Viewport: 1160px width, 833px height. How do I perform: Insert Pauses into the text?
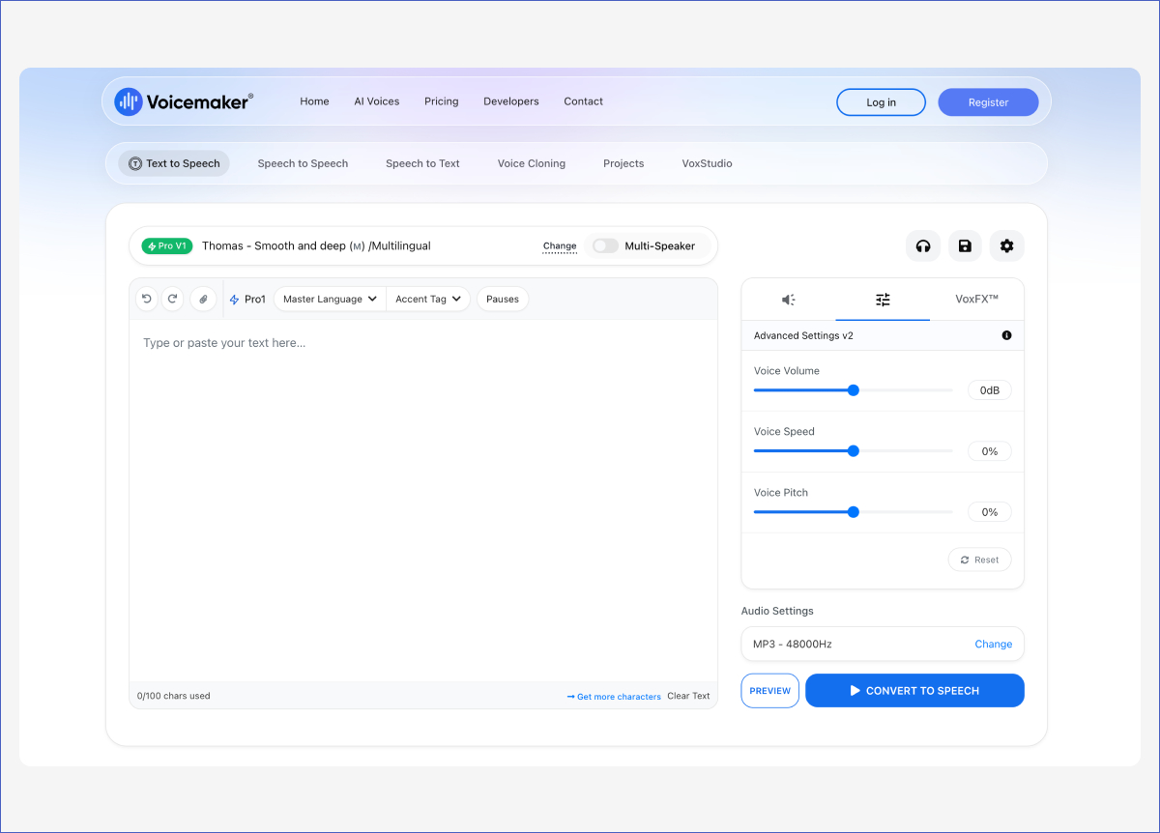503,300
